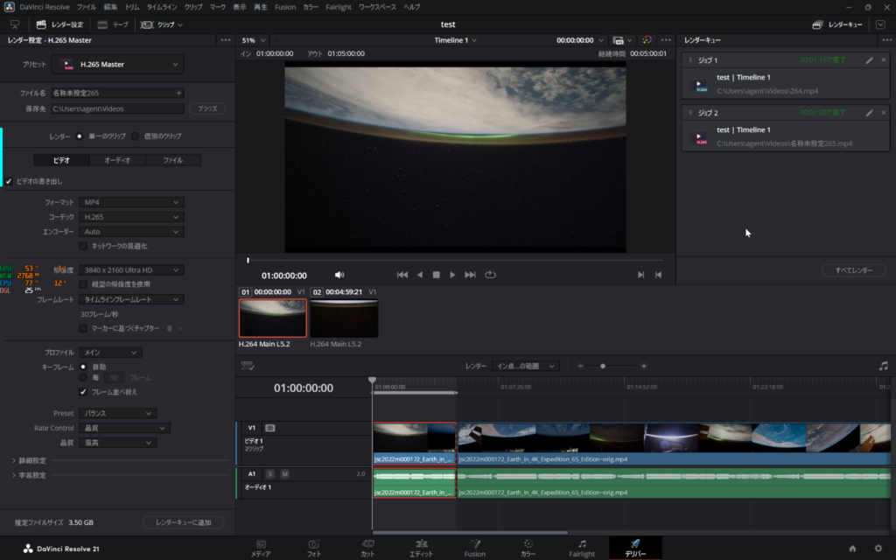Open the フレームレート dropdown
The image size is (896, 560).
click(x=131, y=299)
